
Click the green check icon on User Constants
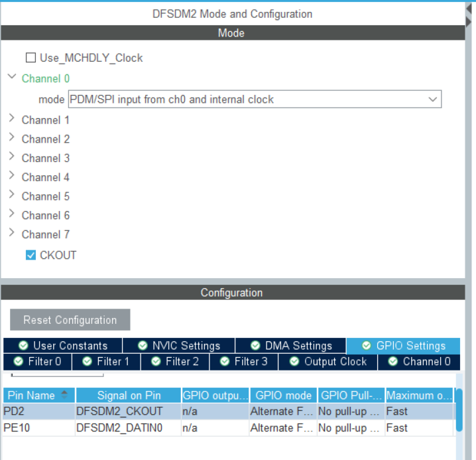[x=23, y=345]
